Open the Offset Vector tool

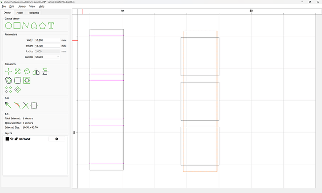[x=8, y=80]
